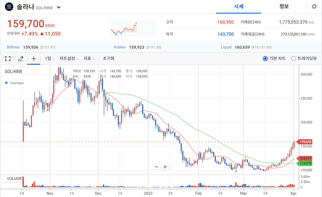
Task: Switch to the 시세 tab
Action: (x=238, y=7)
